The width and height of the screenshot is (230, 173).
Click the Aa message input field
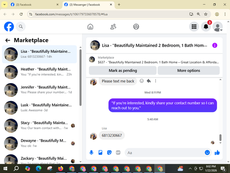point(164,153)
